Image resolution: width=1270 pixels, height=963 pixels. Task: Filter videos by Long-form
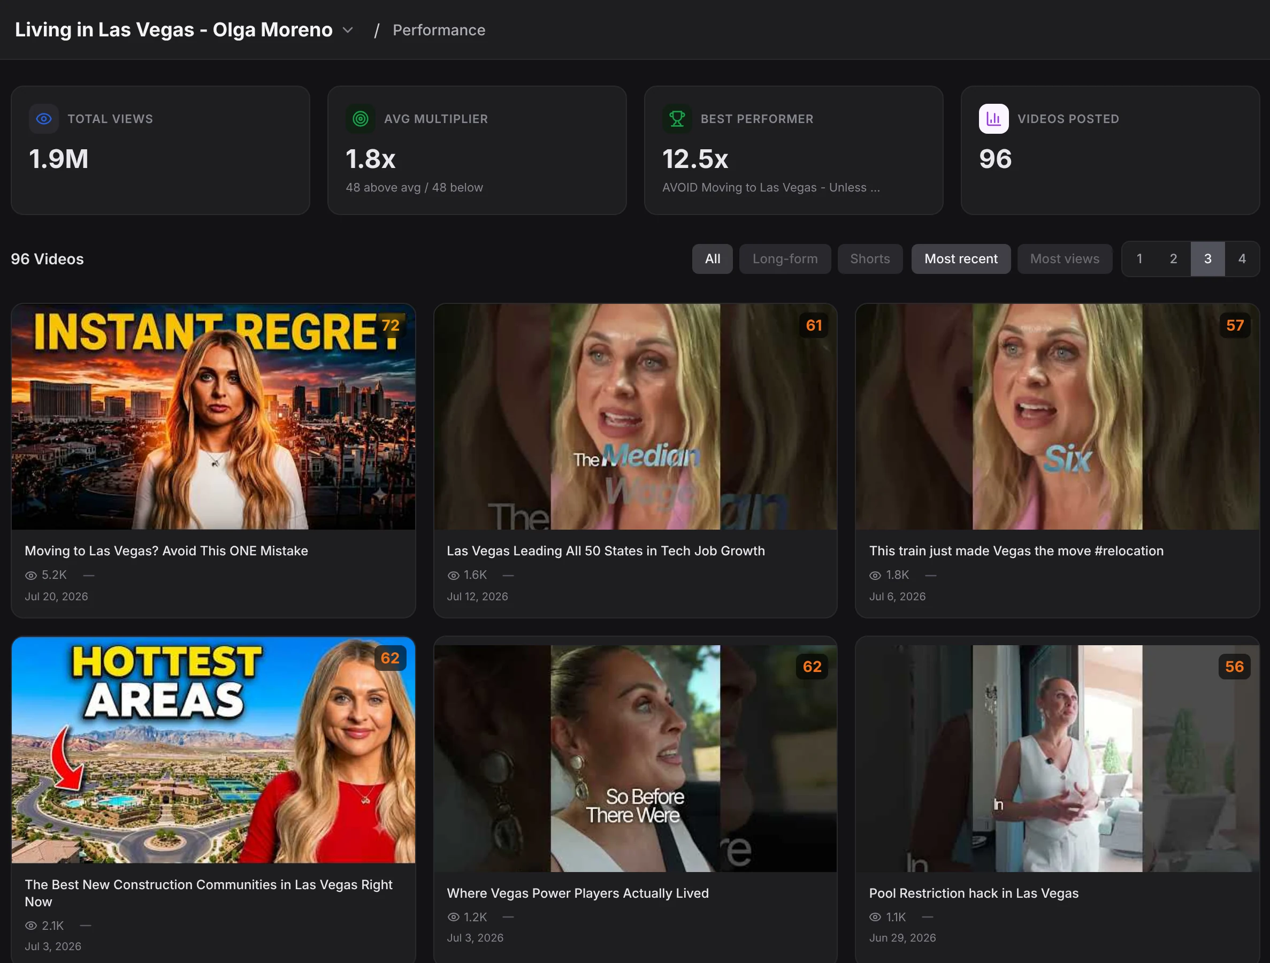pyautogui.click(x=785, y=259)
